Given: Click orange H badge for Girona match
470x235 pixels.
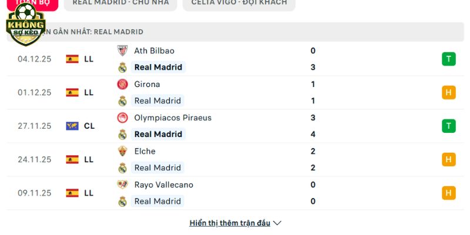Looking at the screenshot, I should point(449,92).
